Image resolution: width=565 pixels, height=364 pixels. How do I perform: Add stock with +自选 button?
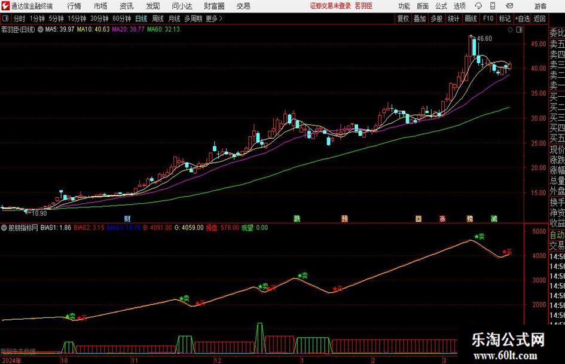[x=523, y=19]
